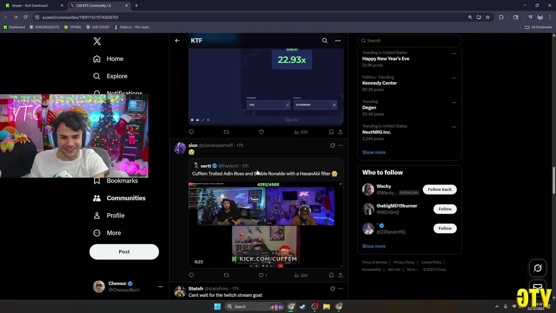Image resolution: width=556 pixels, height=313 pixels.
Task: Reload the page
Action: pos(25,17)
